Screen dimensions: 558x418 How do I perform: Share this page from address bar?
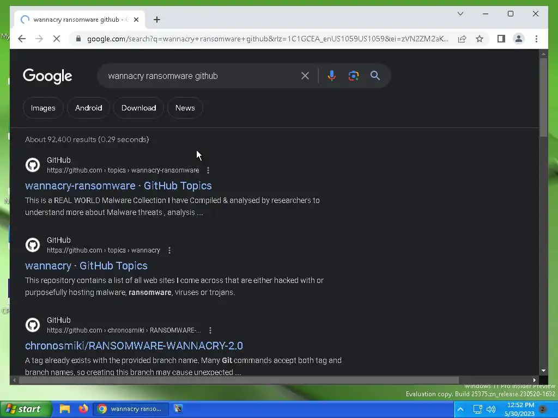[462, 39]
